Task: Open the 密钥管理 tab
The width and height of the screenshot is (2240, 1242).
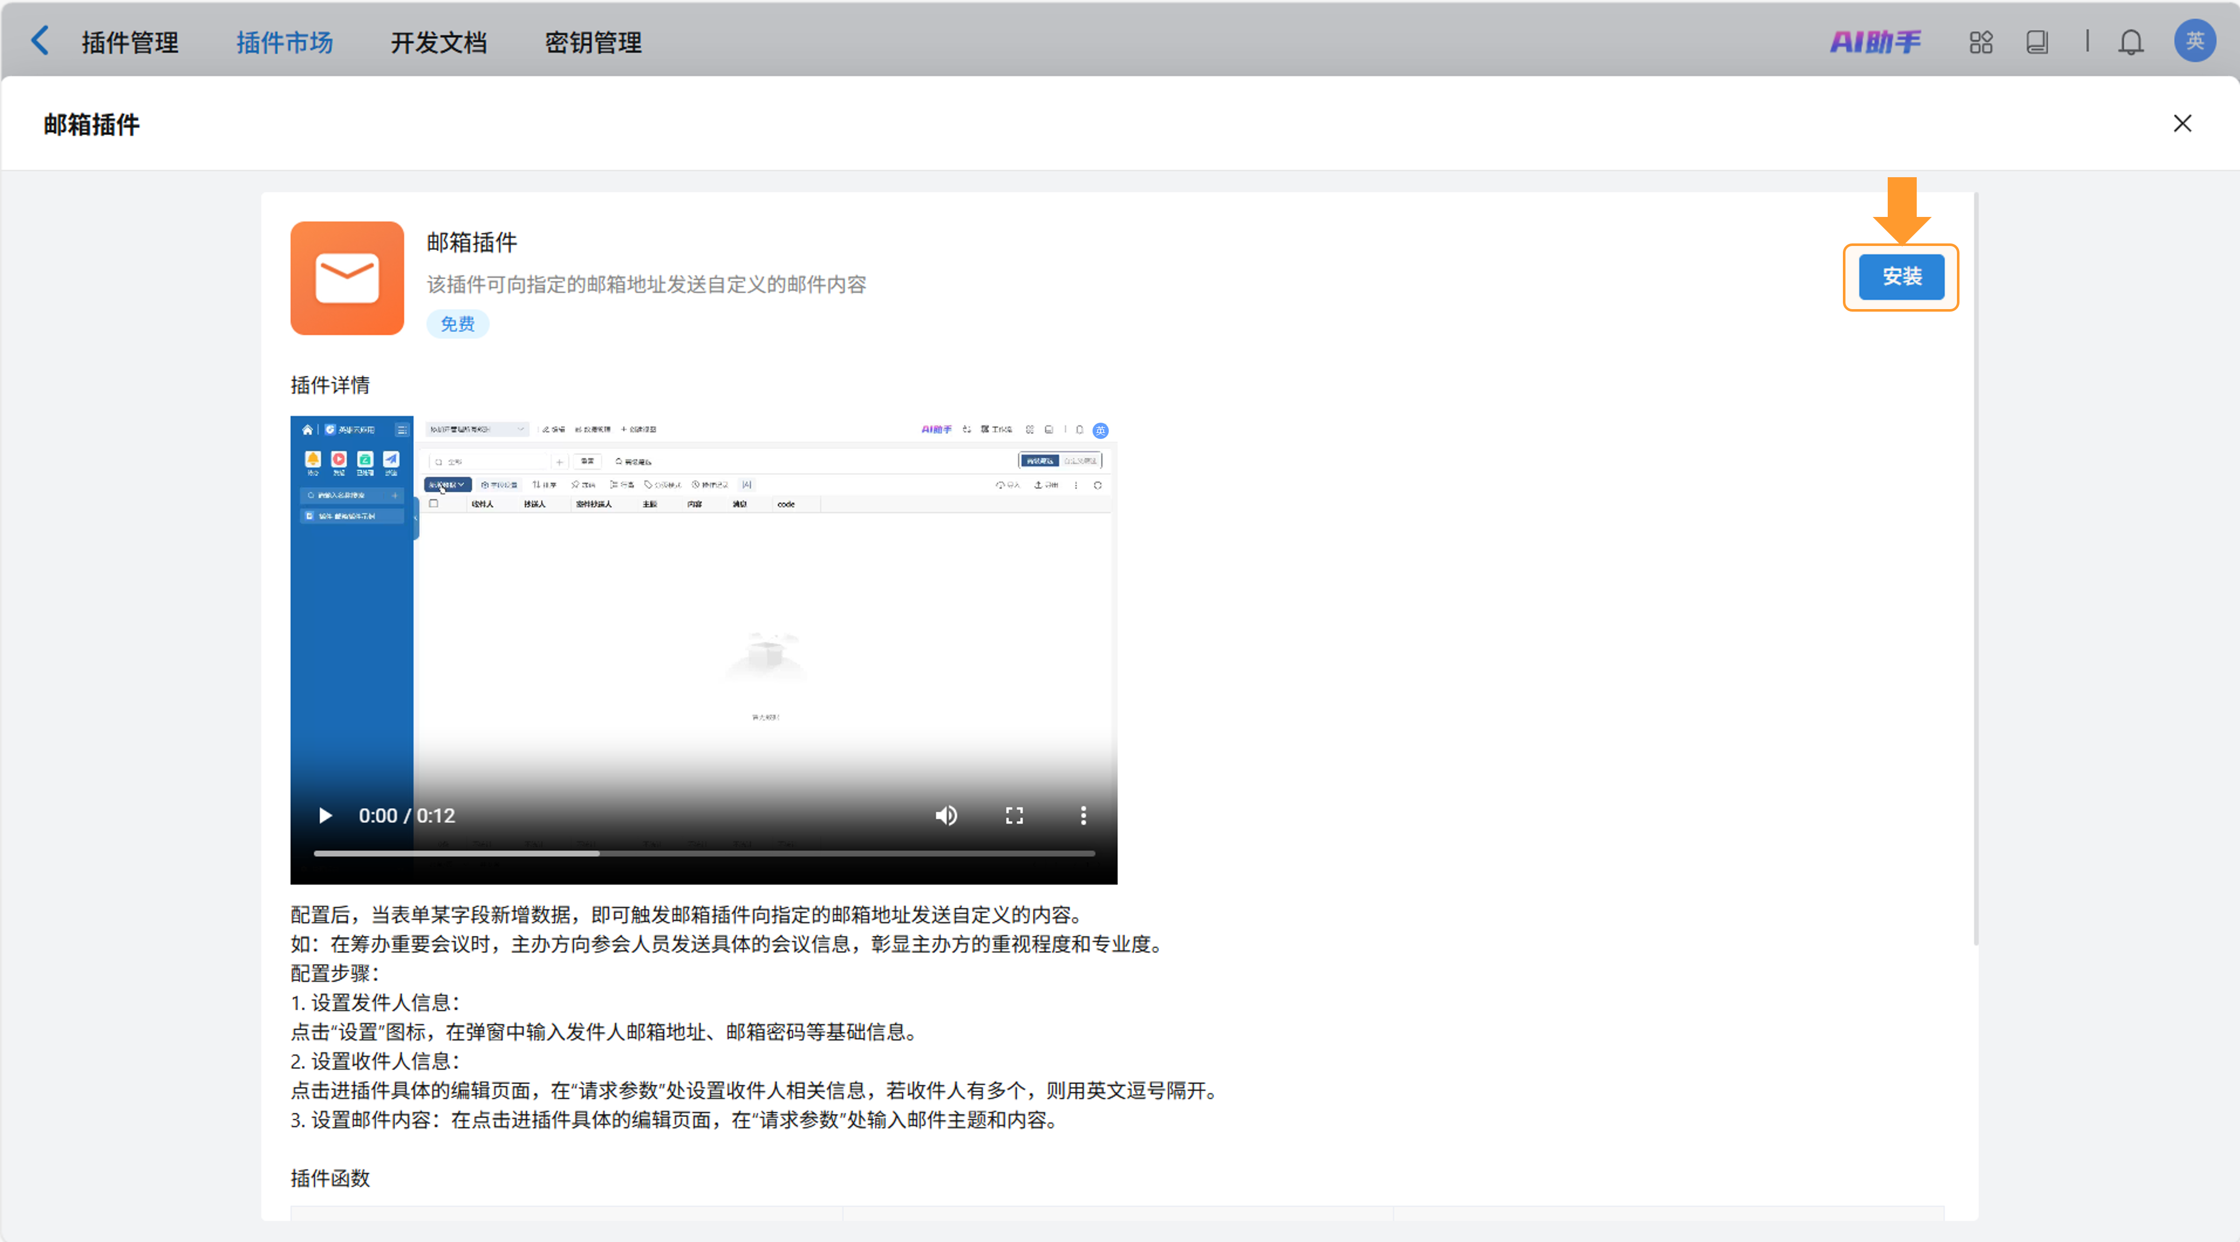Action: coord(593,43)
